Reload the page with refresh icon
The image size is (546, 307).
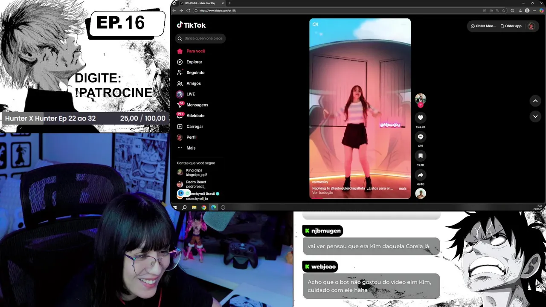coord(188,10)
